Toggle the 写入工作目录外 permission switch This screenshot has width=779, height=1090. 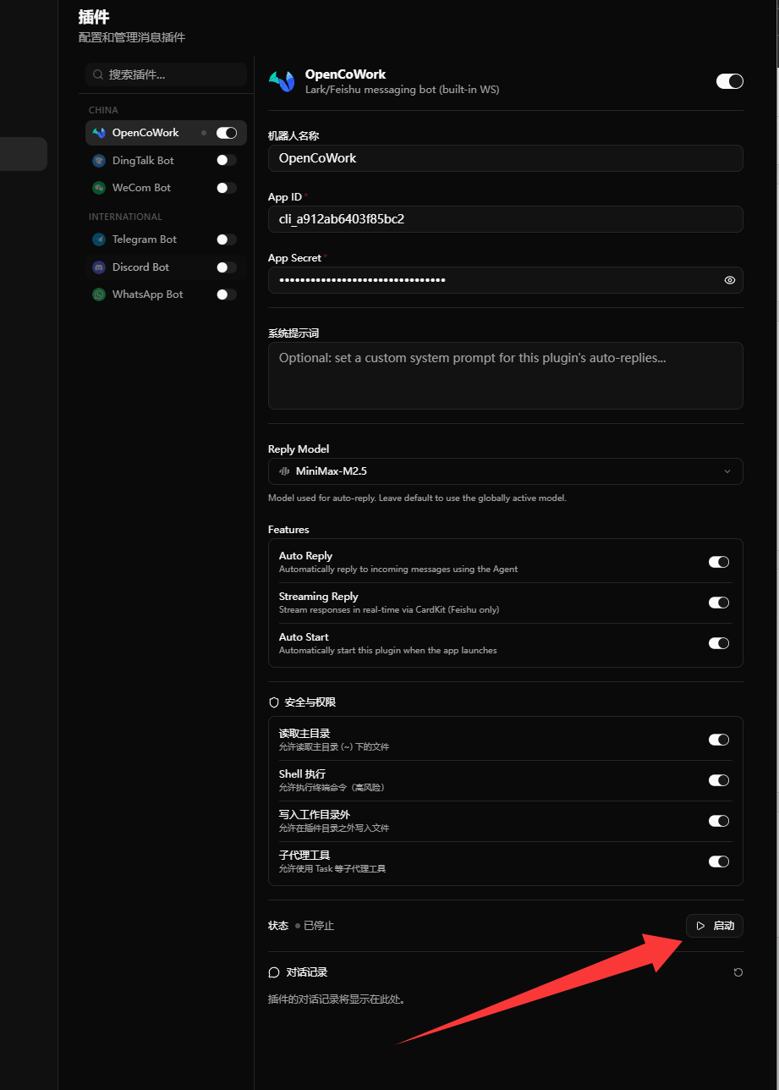(719, 821)
